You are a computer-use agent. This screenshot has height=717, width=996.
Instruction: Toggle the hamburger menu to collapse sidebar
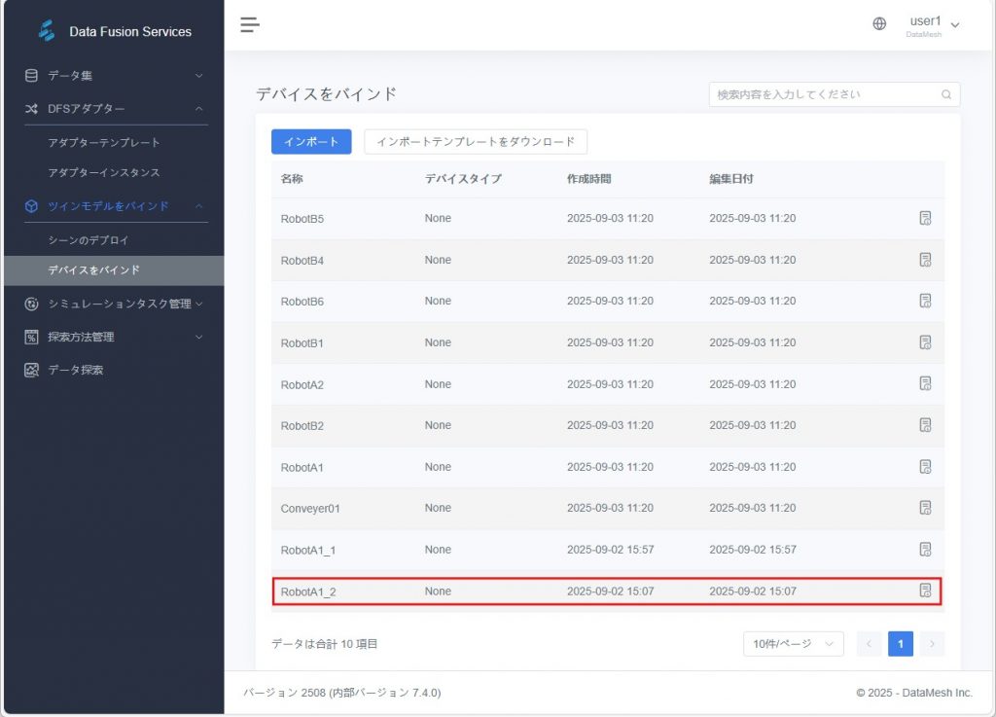click(x=250, y=24)
